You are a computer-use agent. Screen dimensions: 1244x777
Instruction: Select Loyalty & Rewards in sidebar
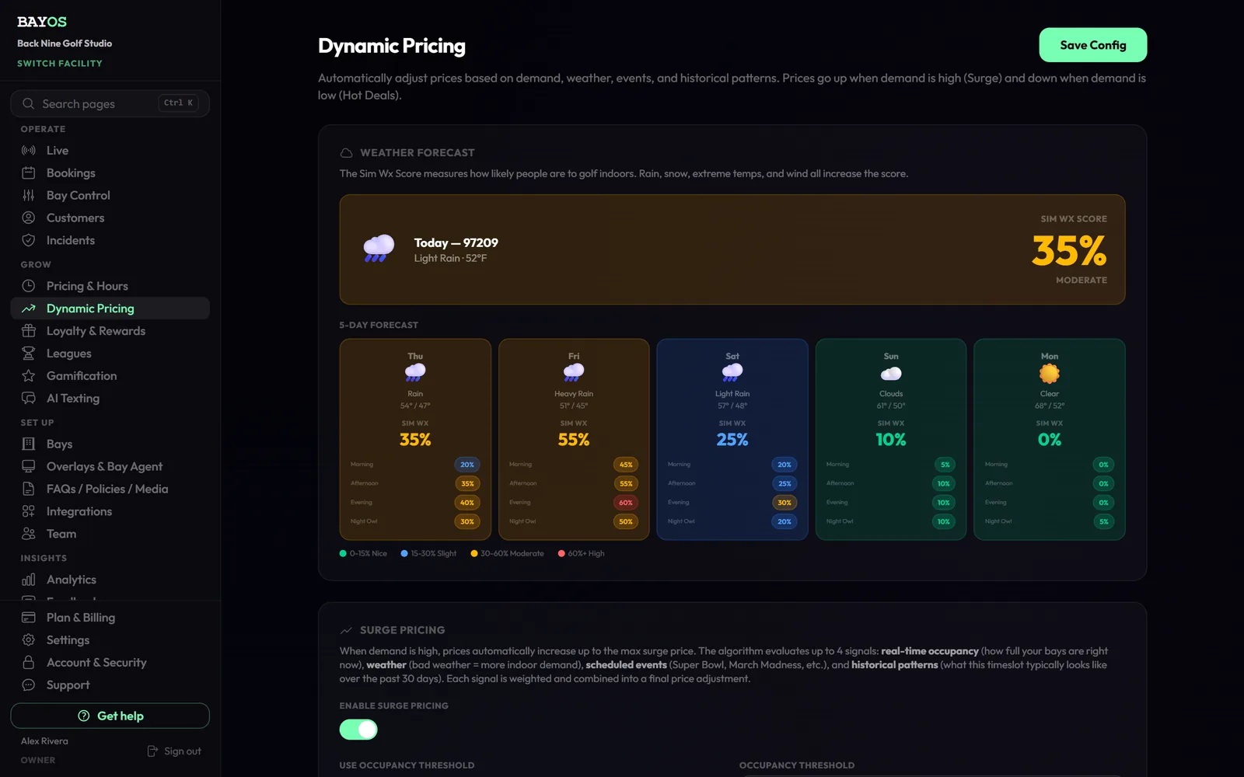110,331
